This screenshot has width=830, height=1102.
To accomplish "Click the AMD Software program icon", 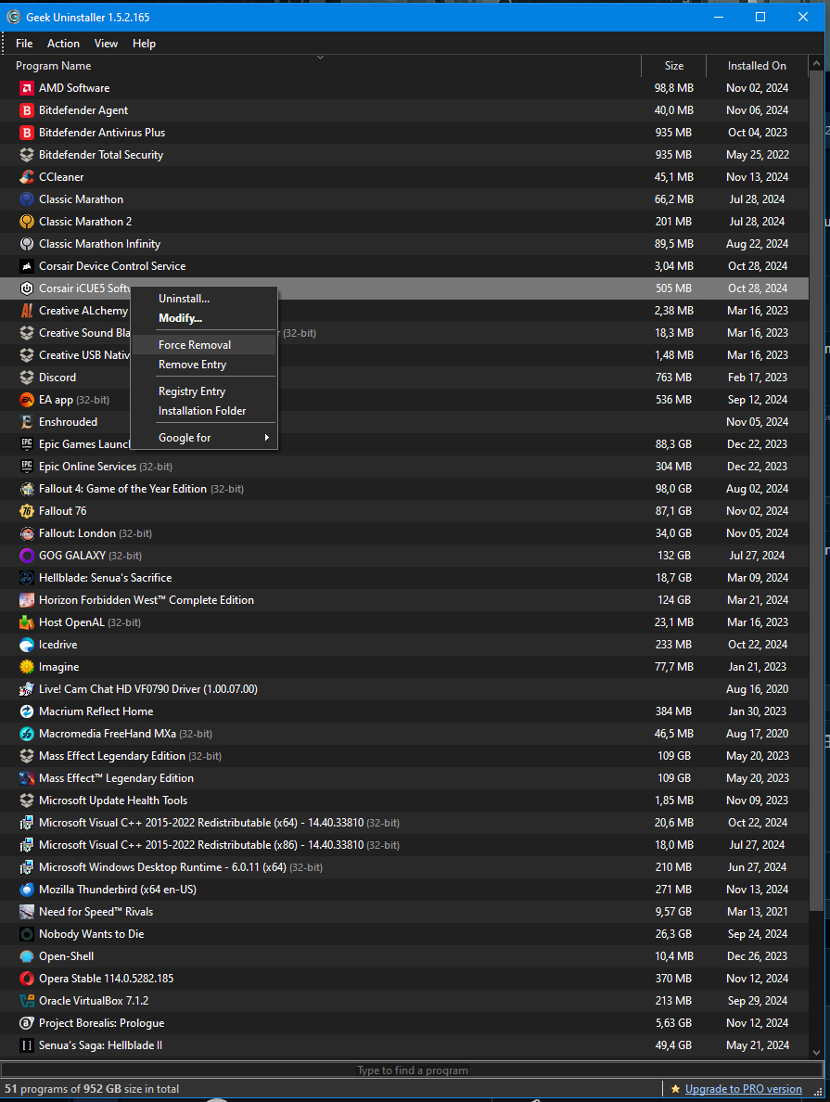I will [x=27, y=88].
